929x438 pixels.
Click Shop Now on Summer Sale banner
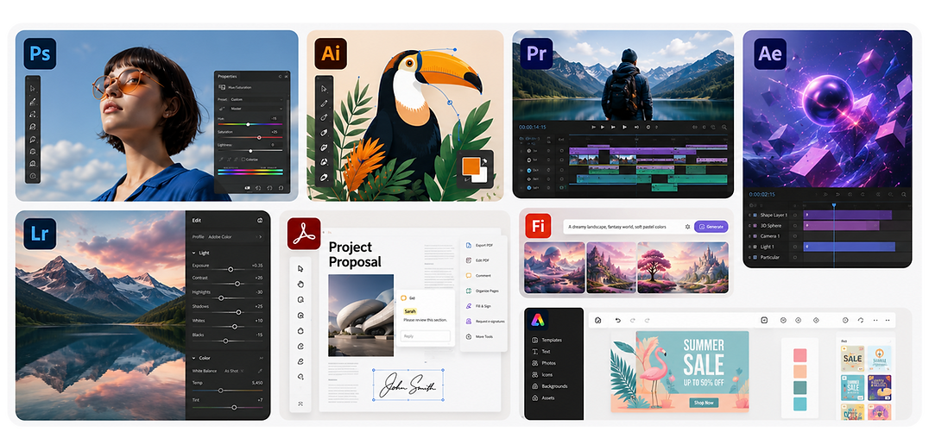point(704,403)
